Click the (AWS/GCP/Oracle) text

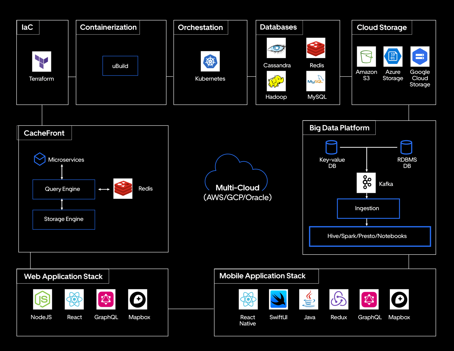(237, 197)
